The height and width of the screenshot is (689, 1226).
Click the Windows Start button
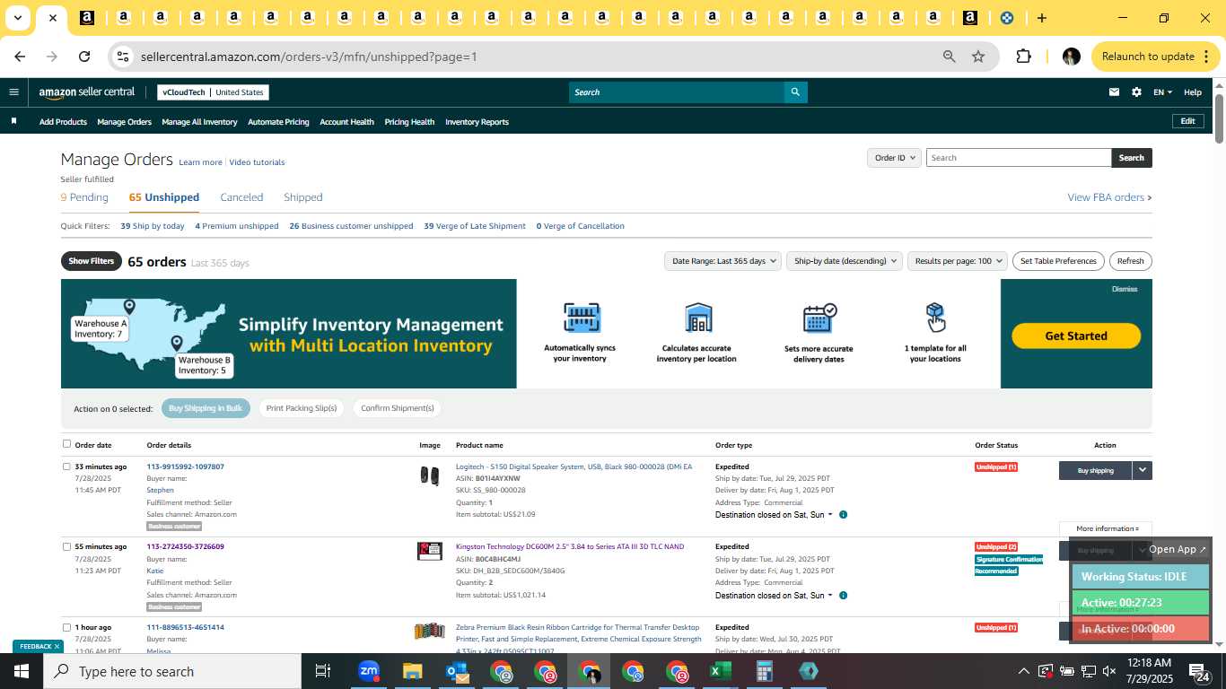22,671
